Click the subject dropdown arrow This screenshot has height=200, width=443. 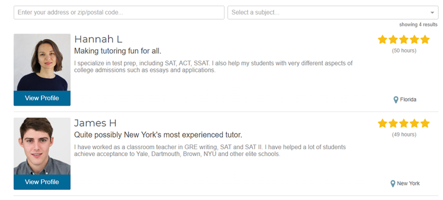pyautogui.click(x=432, y=12)
